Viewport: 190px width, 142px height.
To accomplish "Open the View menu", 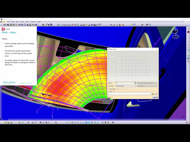I will point(17,22).
